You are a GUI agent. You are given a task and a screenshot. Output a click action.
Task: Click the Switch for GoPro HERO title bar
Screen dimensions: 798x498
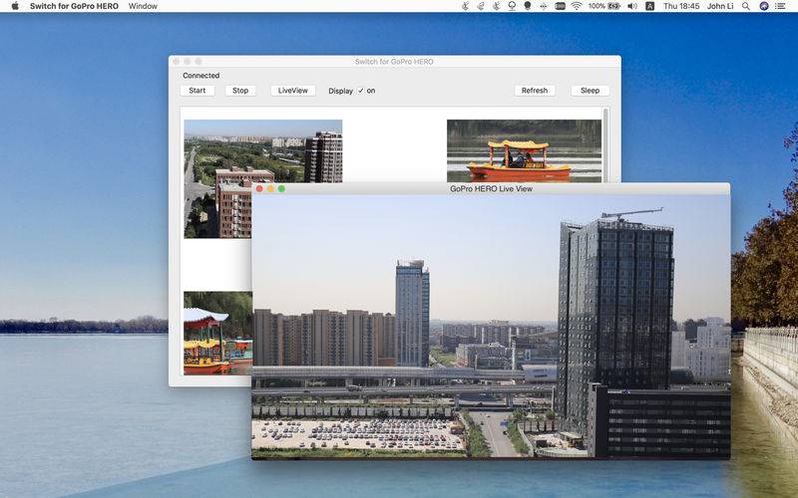(394, 62)
